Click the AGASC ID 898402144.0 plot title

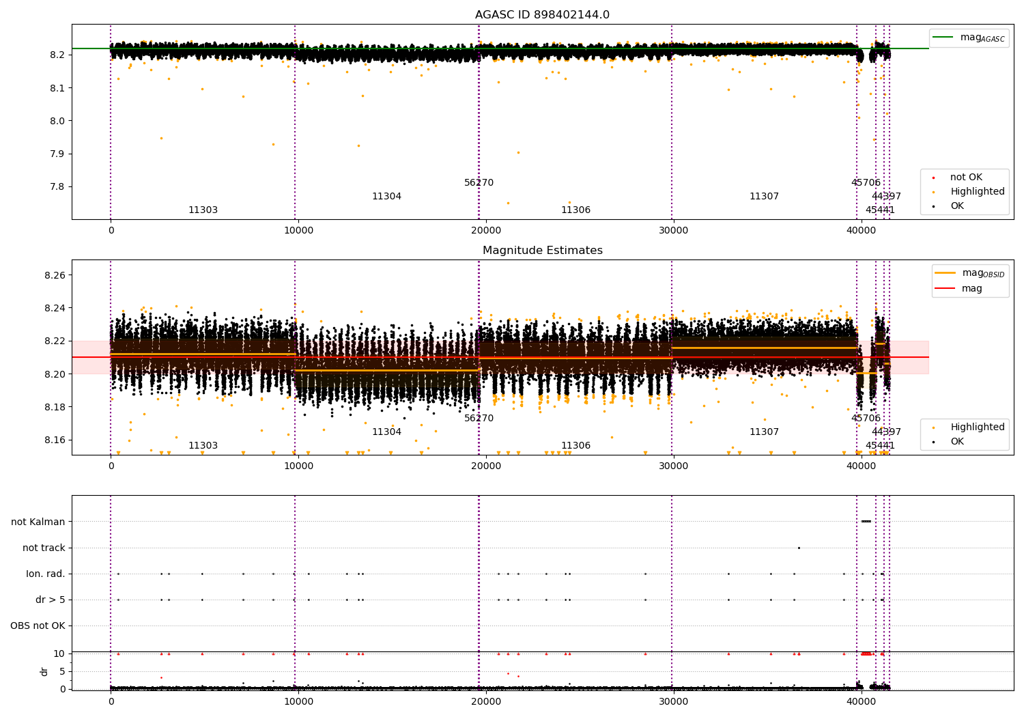543,15
